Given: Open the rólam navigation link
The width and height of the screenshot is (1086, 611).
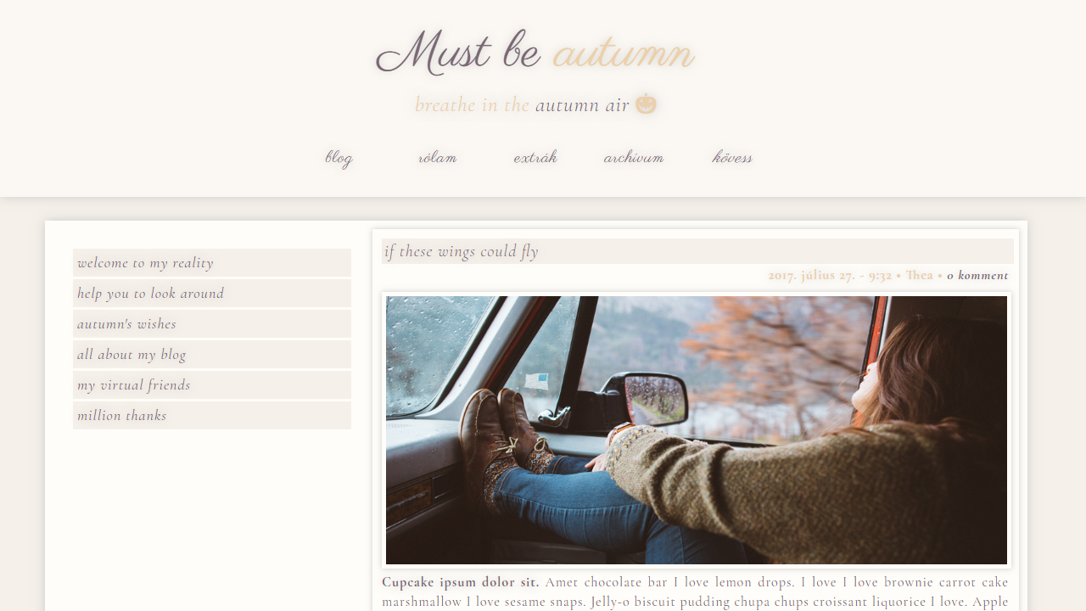Looking at the screenshot, I should (x=437, y=158).
